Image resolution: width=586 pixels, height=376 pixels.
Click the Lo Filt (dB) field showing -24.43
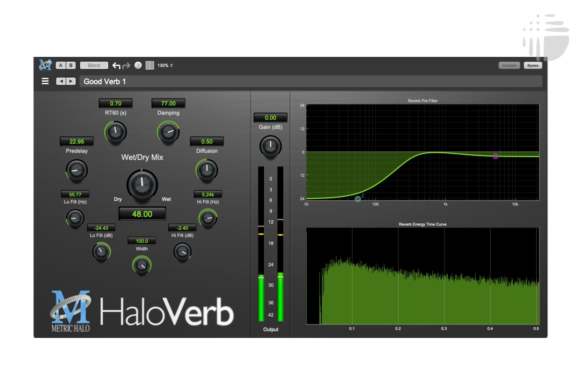coord(101,228)
